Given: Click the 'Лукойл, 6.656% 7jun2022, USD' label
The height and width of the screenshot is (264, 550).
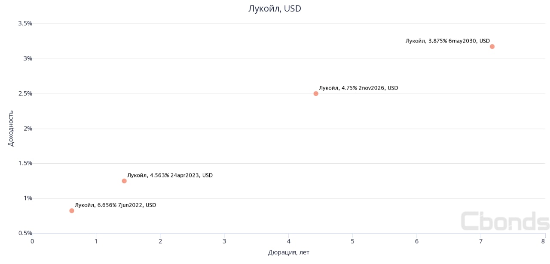Looking at the screenshot, I should (x=115, y=205).
